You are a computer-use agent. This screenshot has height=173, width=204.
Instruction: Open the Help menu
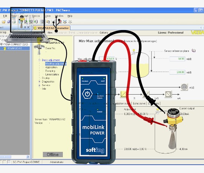click(x=70, y=16)
